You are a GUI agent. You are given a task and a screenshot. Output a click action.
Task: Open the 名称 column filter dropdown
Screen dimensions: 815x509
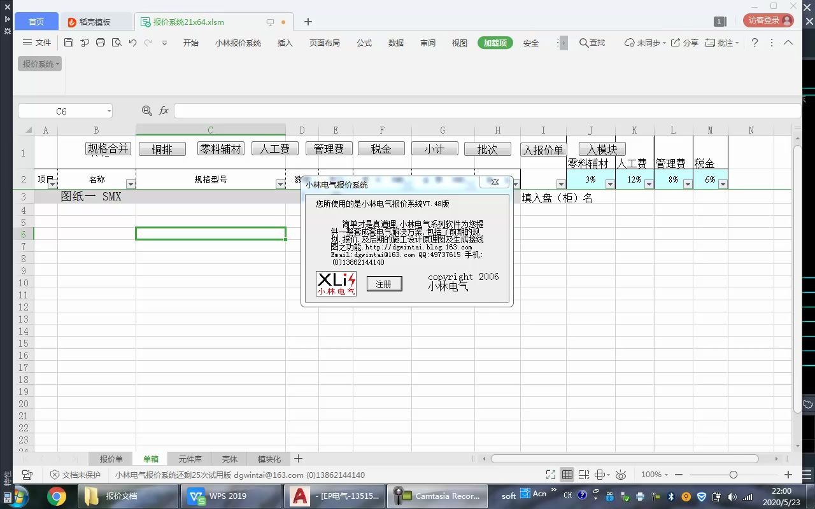tap(131, 185)
